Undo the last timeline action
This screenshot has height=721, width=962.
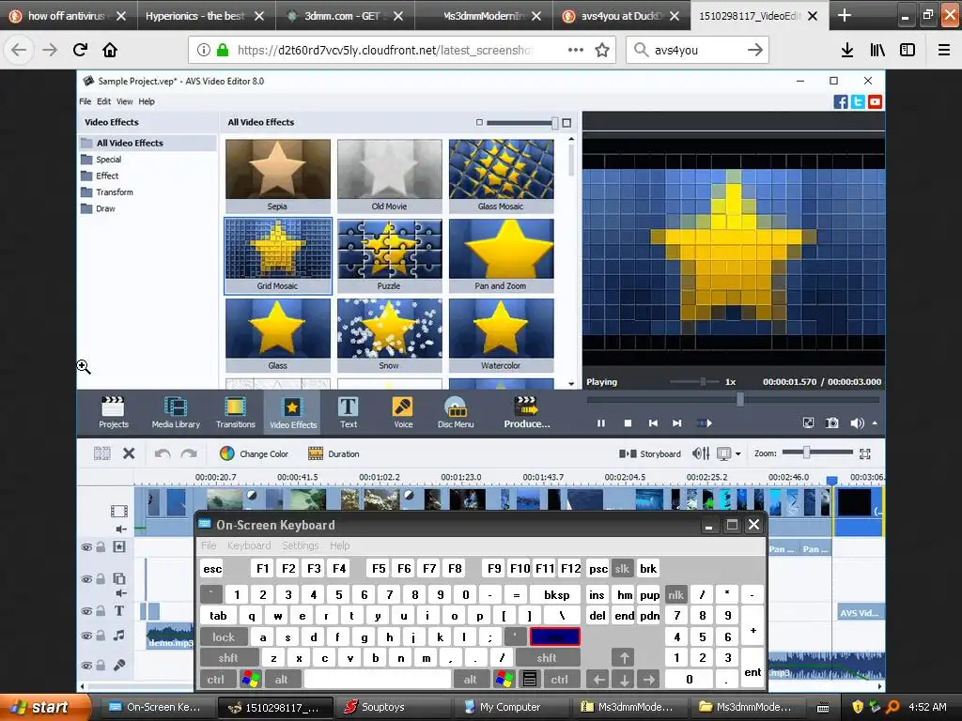pos(163,453)
